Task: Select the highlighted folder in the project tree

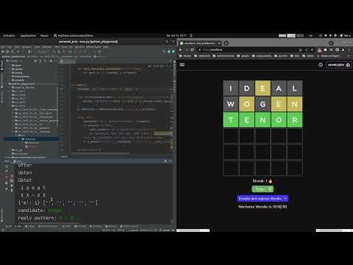Action: [x=32, y=139]
